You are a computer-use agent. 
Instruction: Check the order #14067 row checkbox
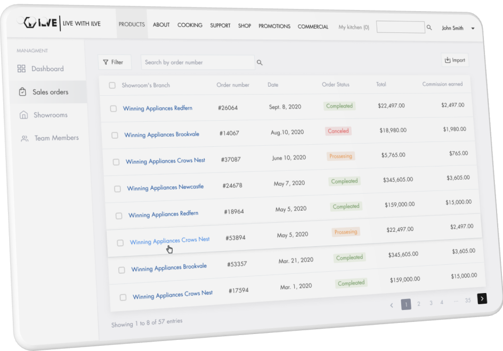(x=115, y=135)
